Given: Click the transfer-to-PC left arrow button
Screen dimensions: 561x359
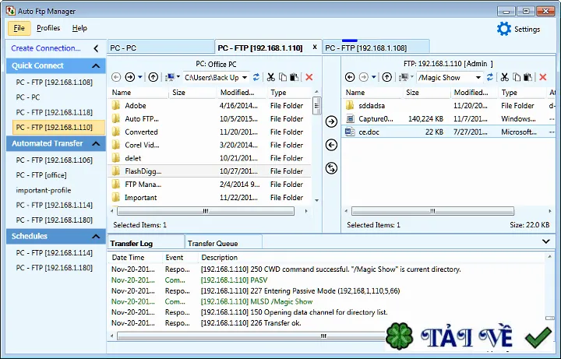Looking at the screenshot, I should [x=331, y=145].
